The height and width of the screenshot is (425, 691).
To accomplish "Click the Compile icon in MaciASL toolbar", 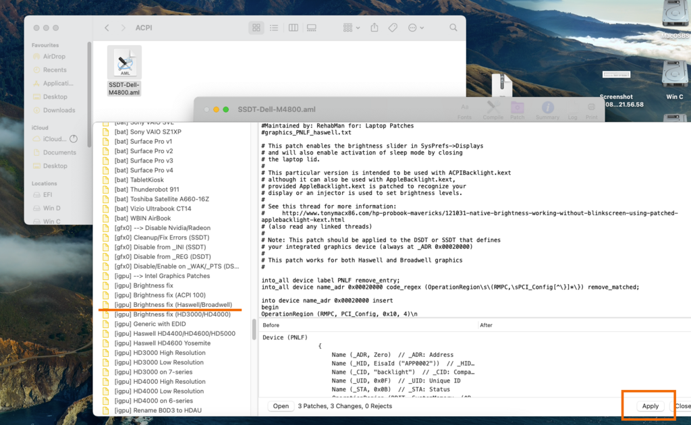I will (493, 110).
